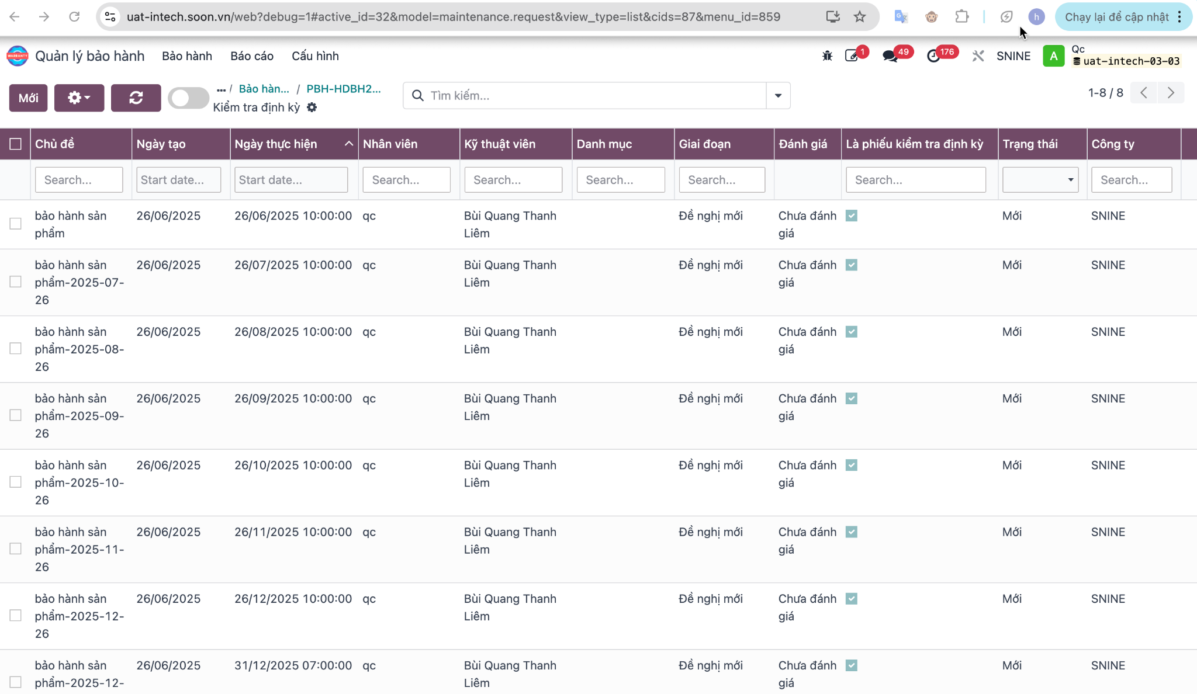Click the Kỹ thuật viên filter search field
The image size is (1197, 694).
tap(513, 180)
